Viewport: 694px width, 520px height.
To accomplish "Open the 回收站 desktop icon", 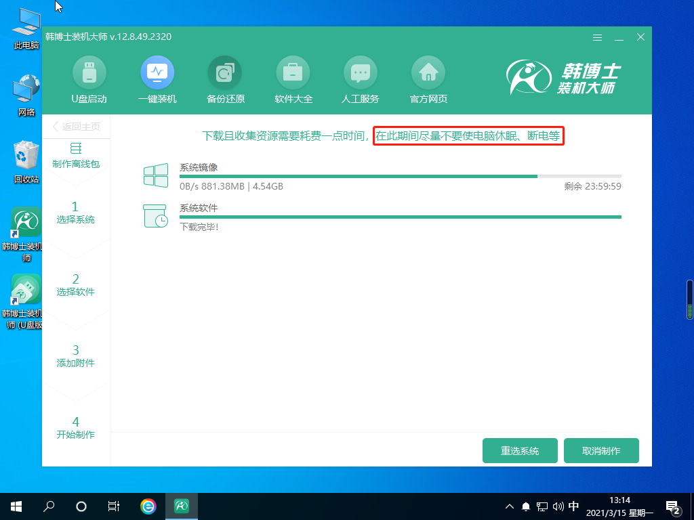I will click(26, 162).
